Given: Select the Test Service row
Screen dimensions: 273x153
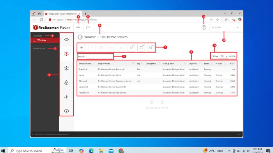Looking at the screenshot, I should 157,93.
